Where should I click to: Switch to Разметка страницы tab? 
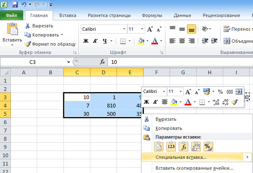pyautogui.click(x=109, y=15)
